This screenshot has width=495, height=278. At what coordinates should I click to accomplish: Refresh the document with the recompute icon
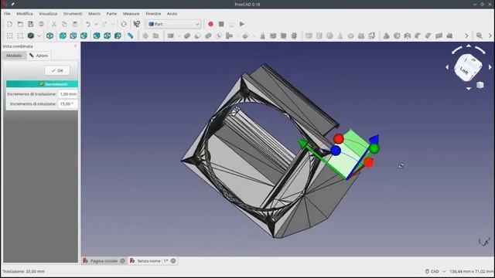124,24
